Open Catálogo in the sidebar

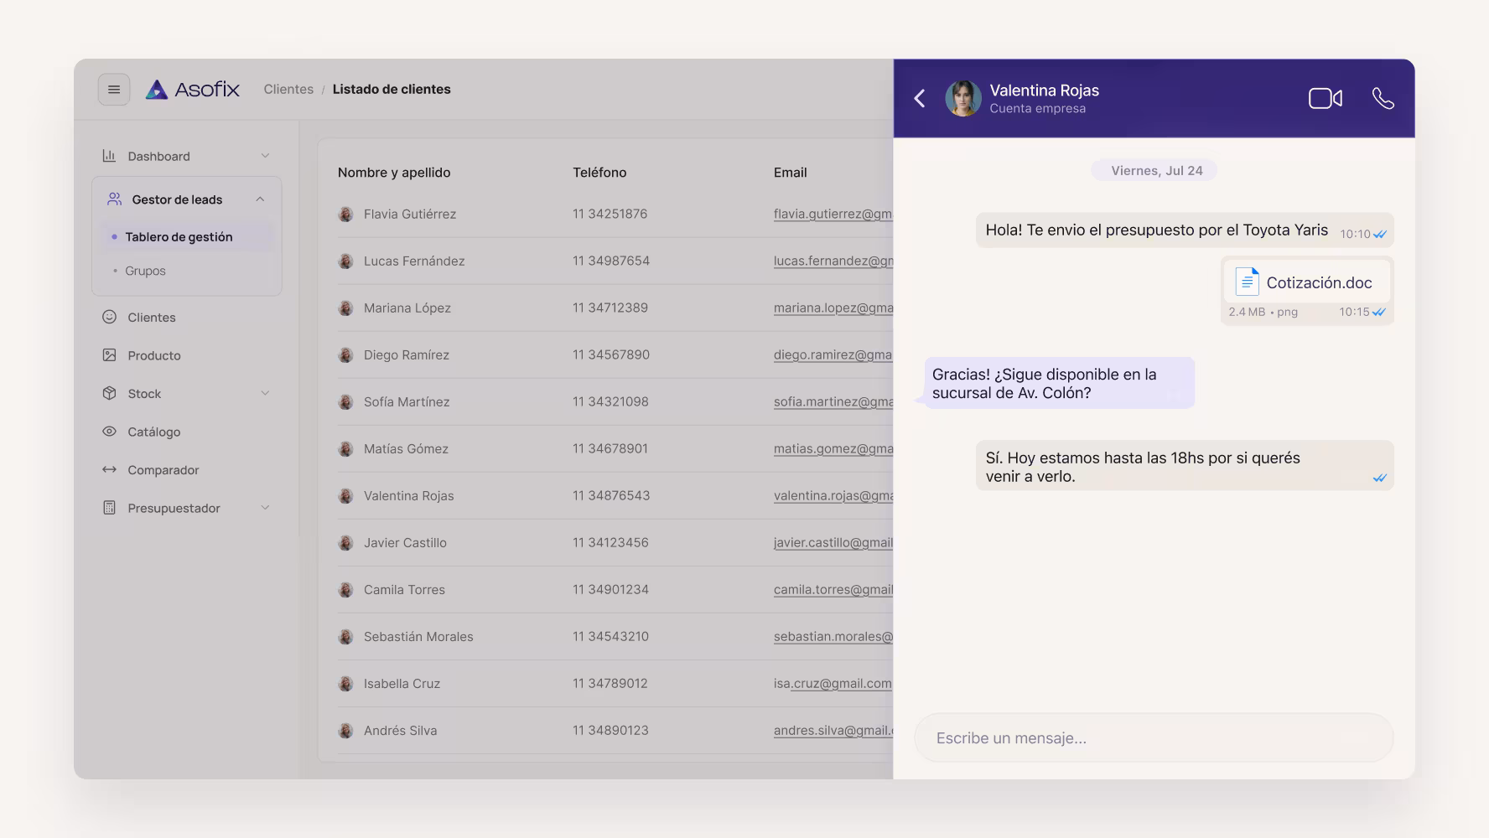[154, 432]
